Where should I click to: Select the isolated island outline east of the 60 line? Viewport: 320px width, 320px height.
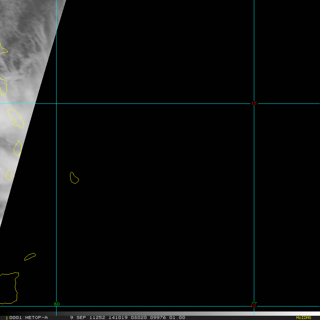click(74, 178)
